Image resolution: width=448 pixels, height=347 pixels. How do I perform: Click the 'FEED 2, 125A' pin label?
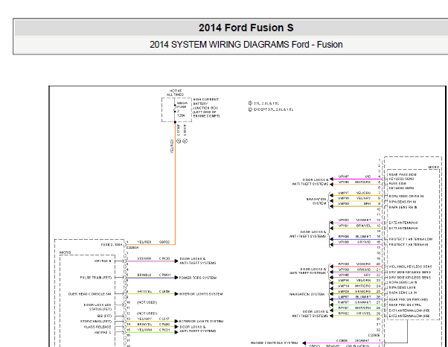coord(112,245)
